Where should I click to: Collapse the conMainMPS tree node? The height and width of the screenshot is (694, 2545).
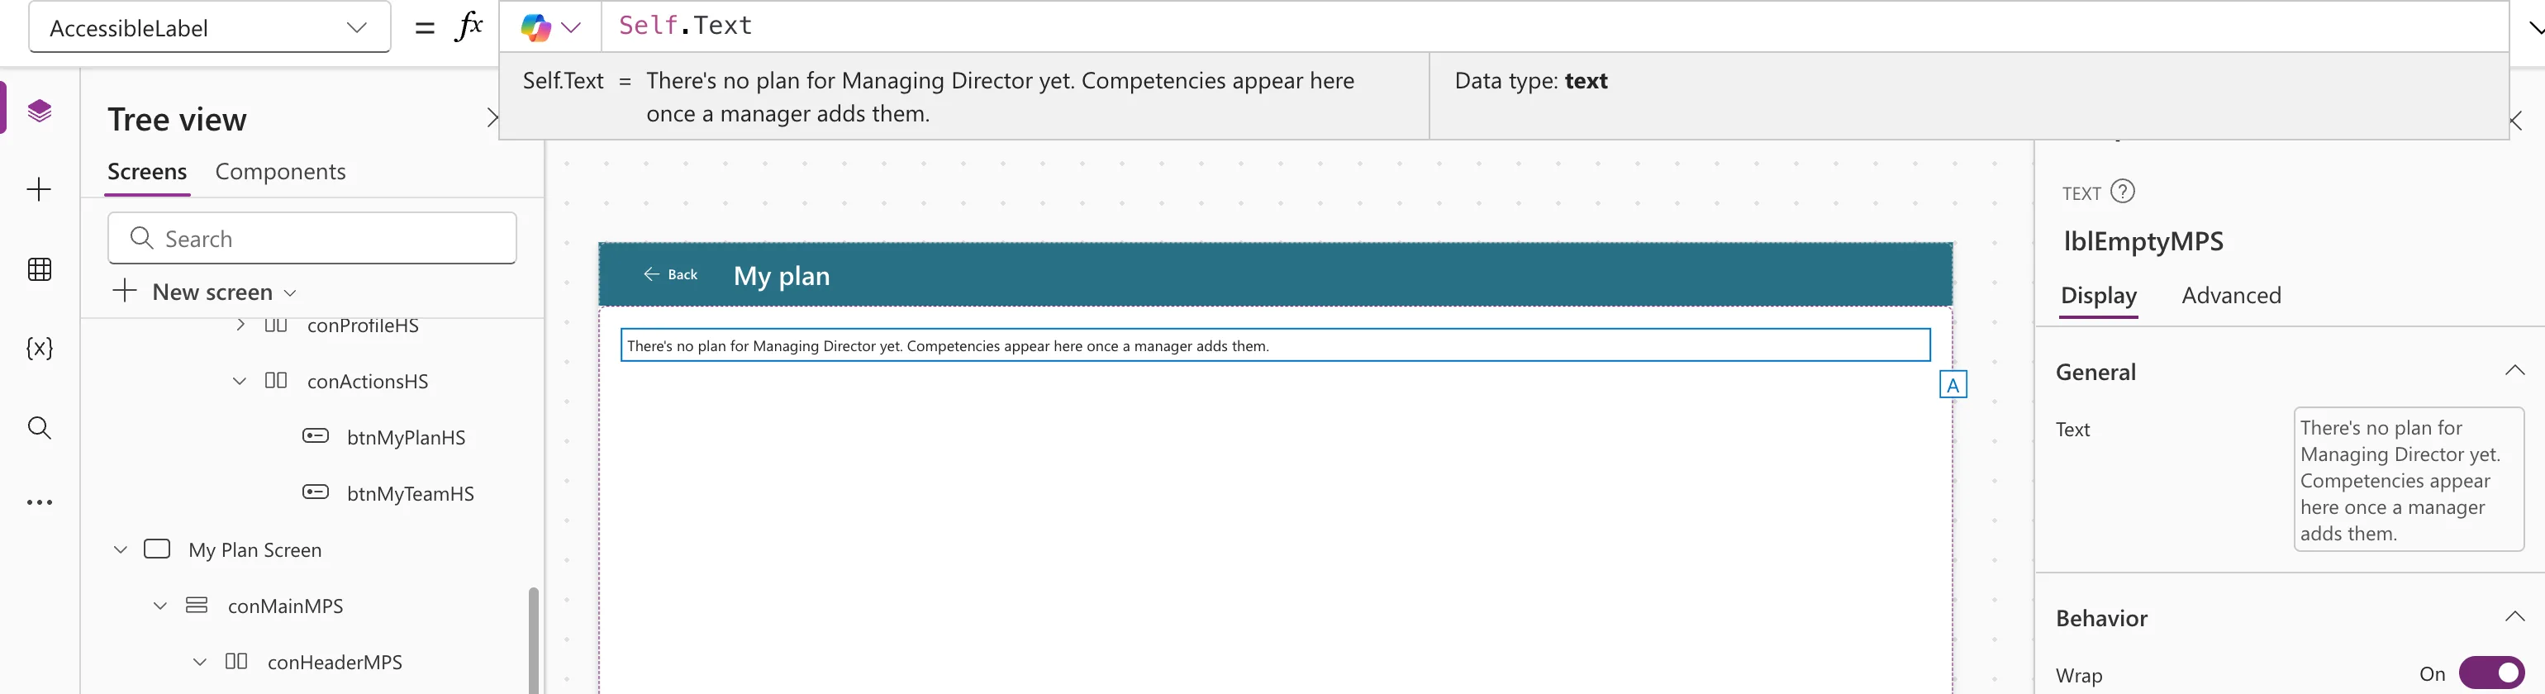(x=160, y=606)
